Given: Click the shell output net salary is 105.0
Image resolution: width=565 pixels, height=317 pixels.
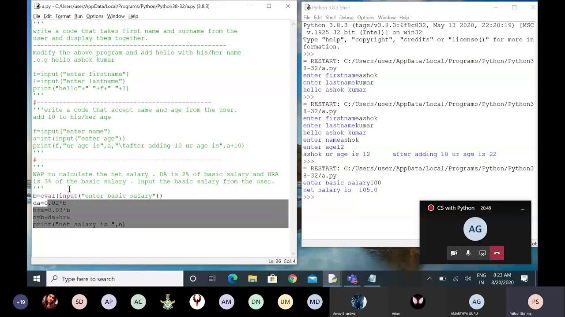Looking at the screenshot, I should click(340, 190).
